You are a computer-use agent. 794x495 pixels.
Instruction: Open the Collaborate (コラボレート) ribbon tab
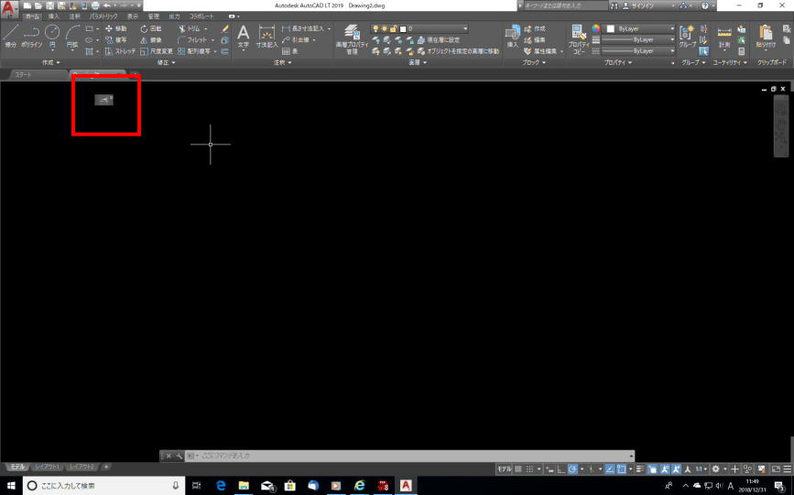[x=201, y=16]
